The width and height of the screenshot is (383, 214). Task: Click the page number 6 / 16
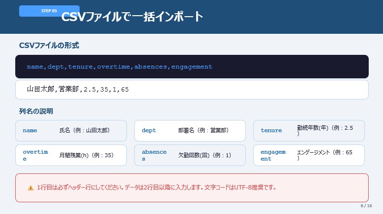tap(366, 206)
